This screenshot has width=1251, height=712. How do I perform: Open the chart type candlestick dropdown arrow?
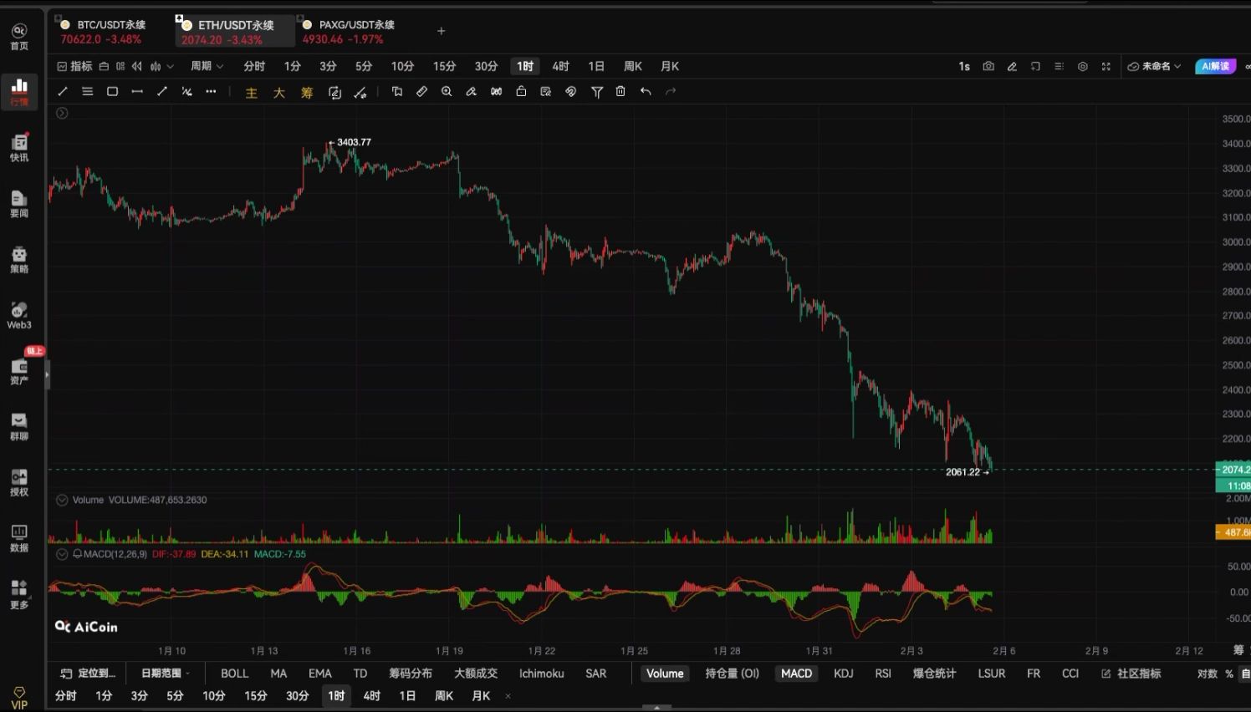click(170, 66)
